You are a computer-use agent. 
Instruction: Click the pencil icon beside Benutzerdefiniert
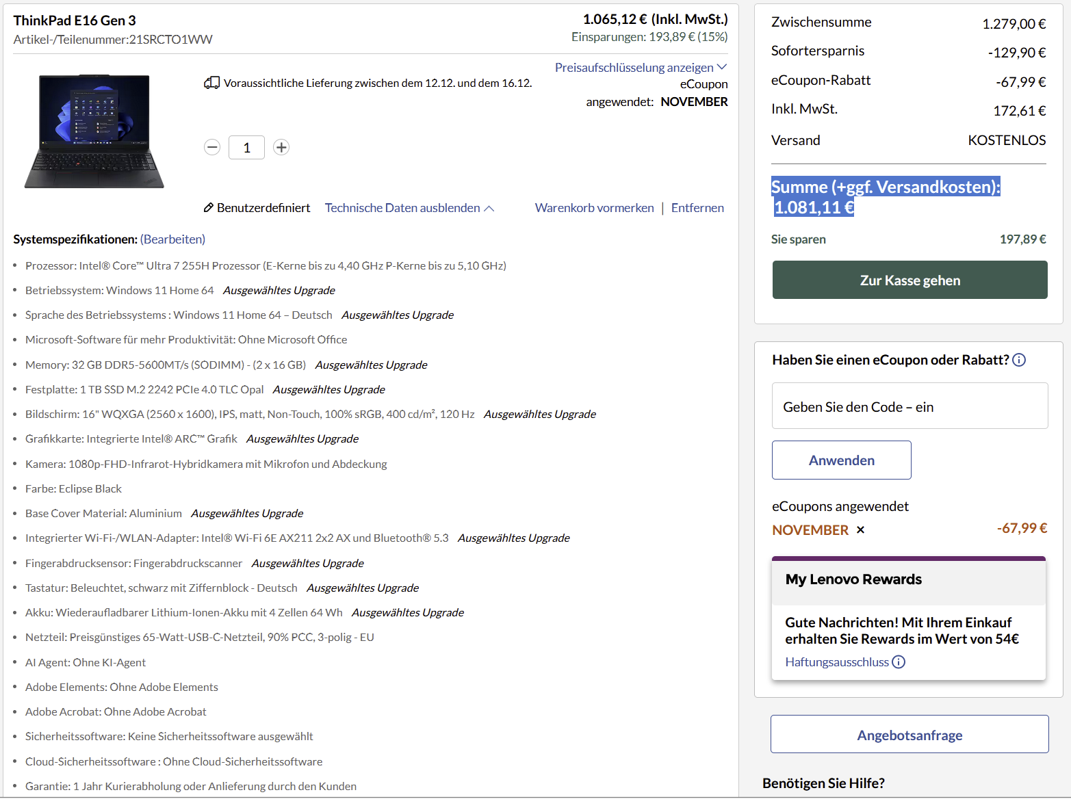click(x=209, y=207)
